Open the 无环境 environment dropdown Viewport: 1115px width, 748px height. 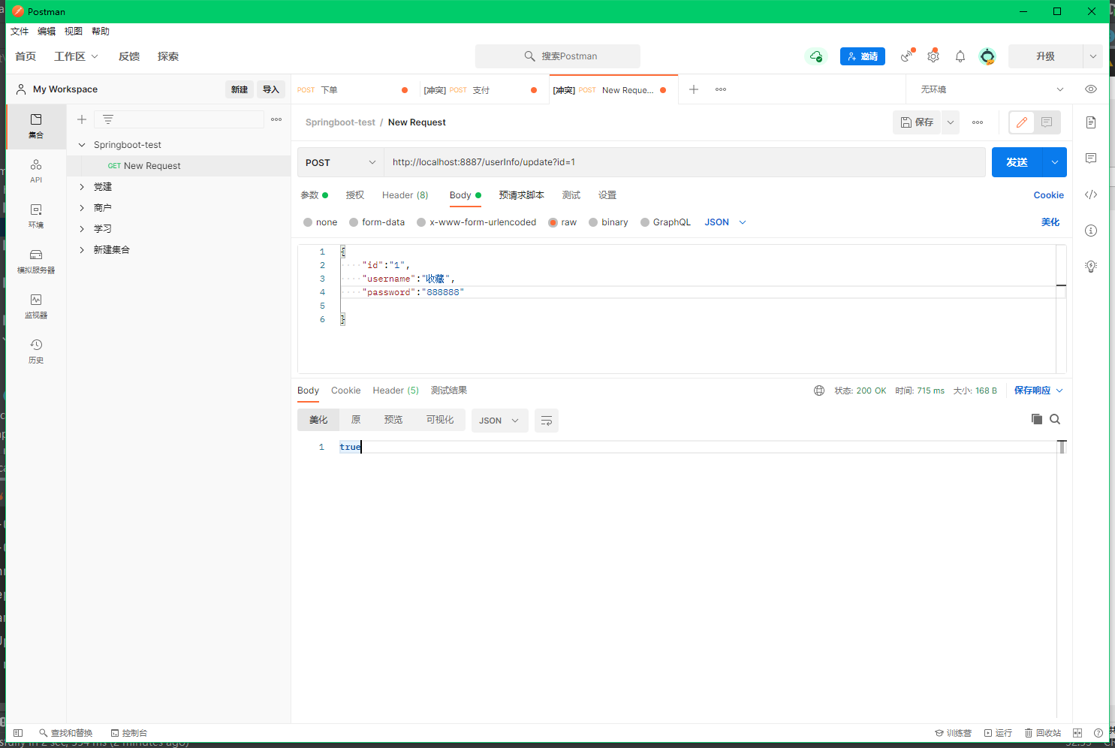click(991, 89)
